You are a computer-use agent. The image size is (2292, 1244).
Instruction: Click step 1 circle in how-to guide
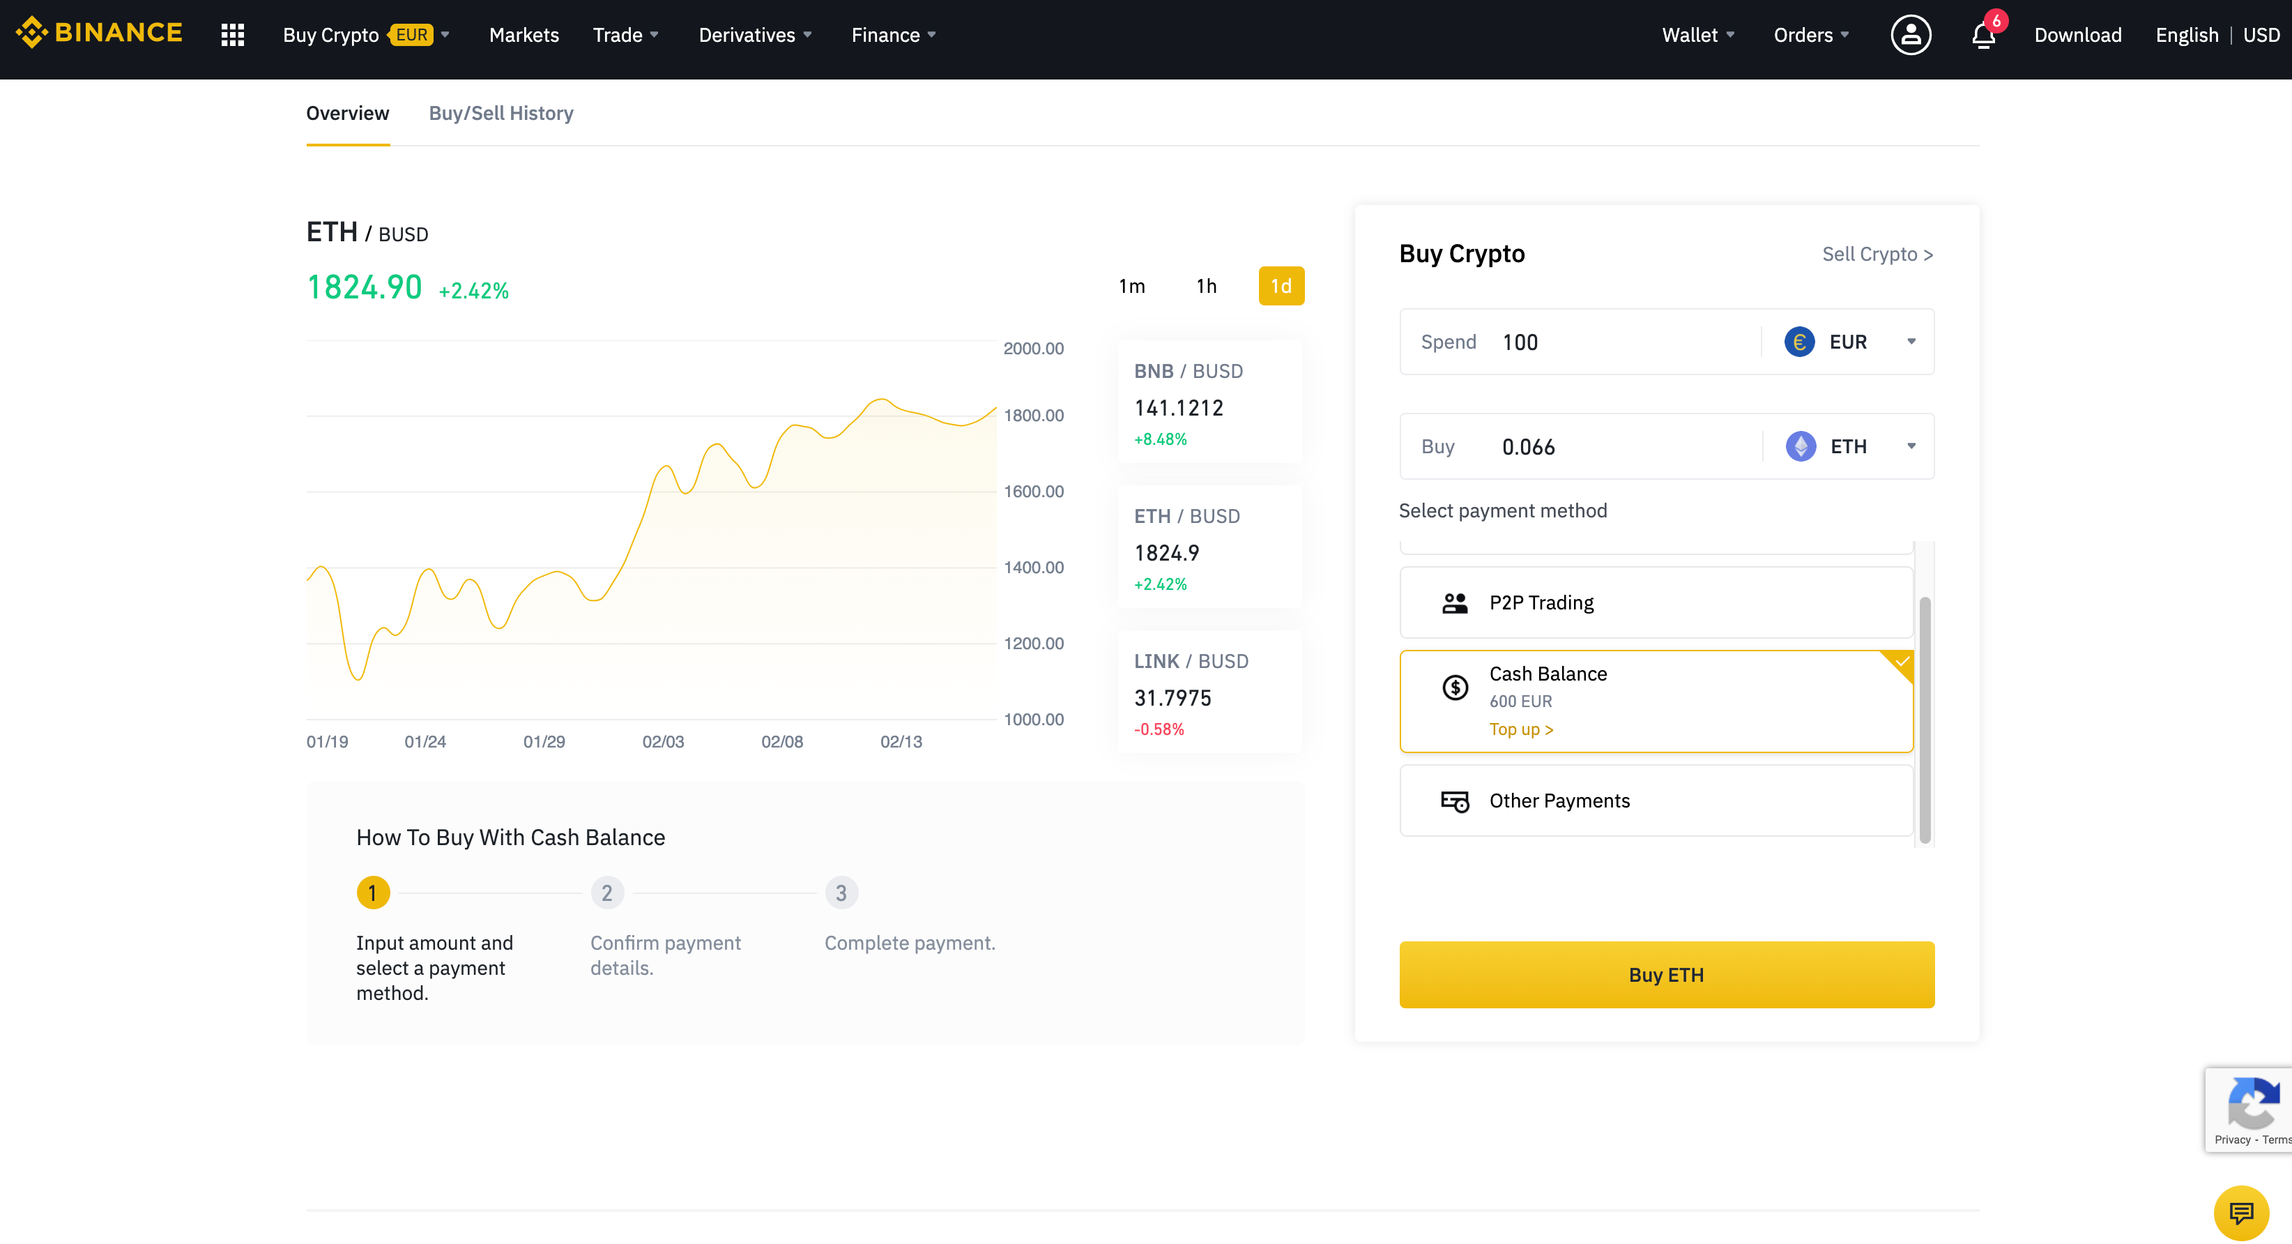pos(373,893)
